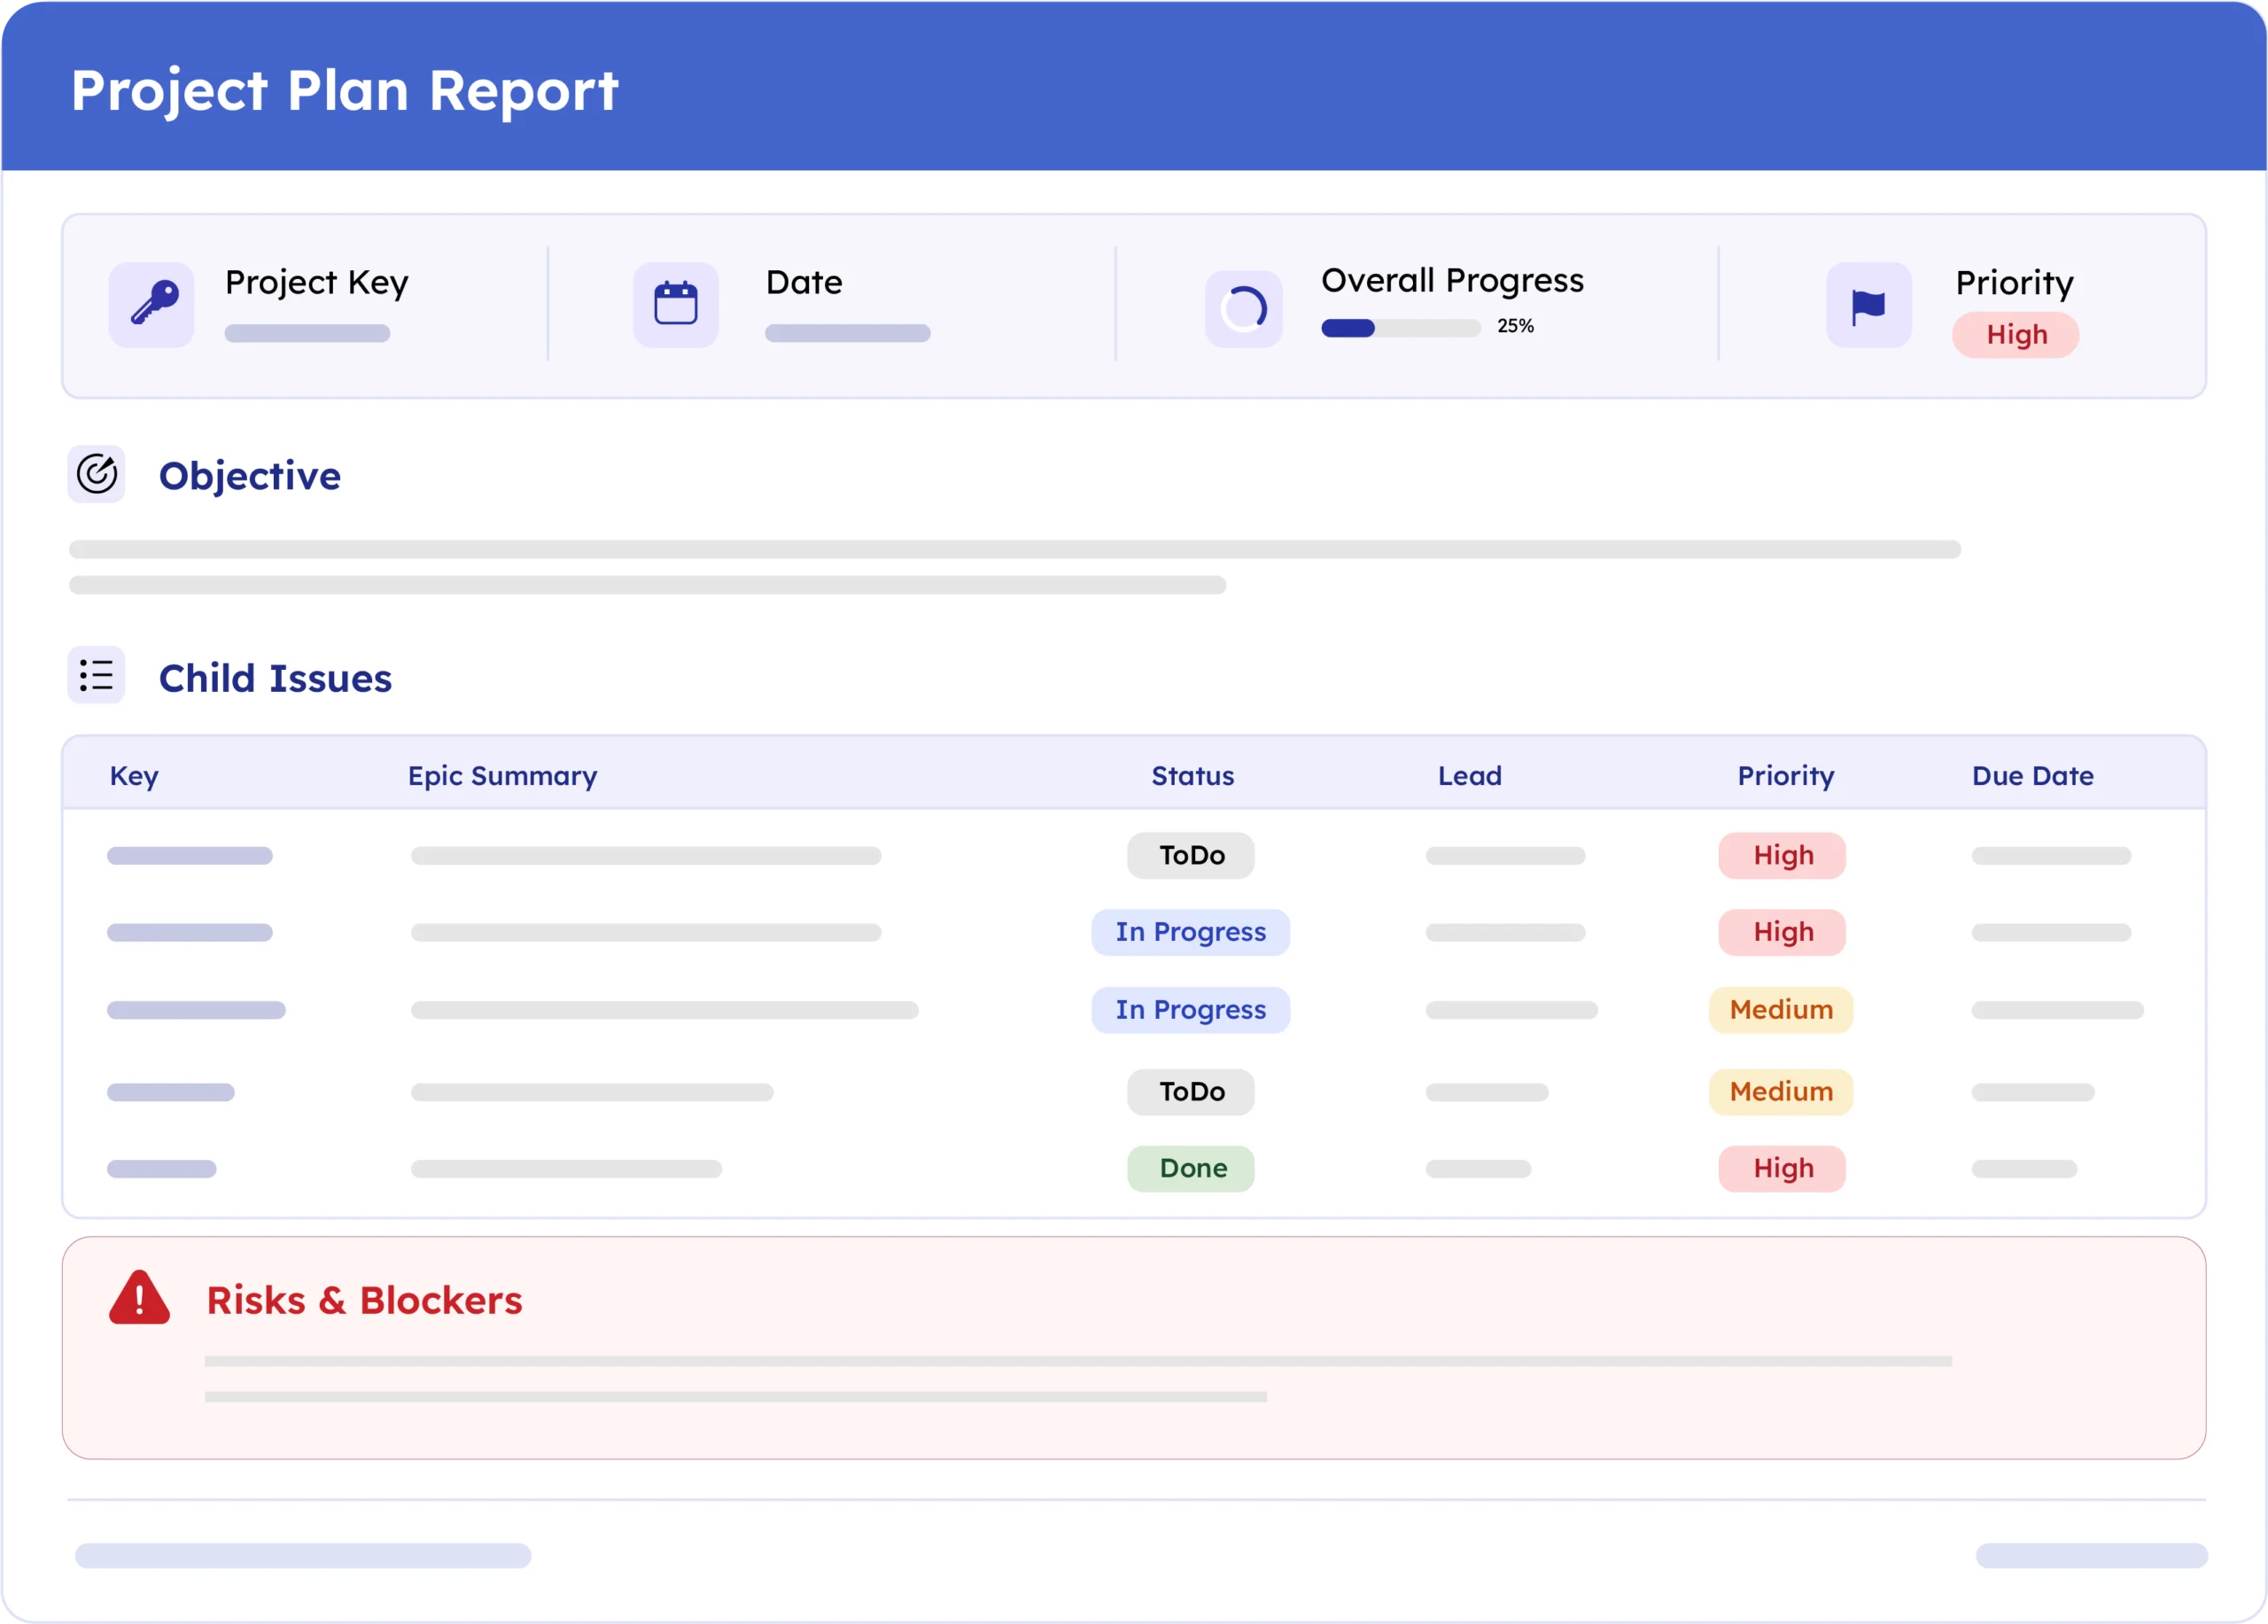The width and height of the screenshot is (2268, 1624).
Task: Sort by the Due Date column header
Action: (x=2032, y=776)
